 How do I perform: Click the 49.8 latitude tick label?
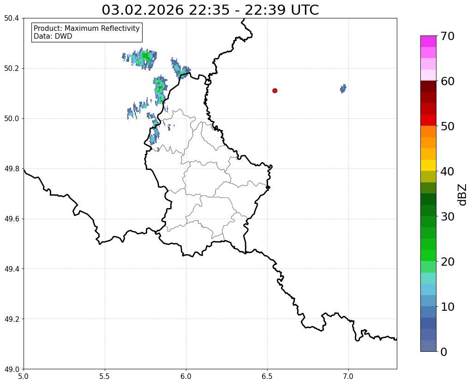(x=12, y=169)
